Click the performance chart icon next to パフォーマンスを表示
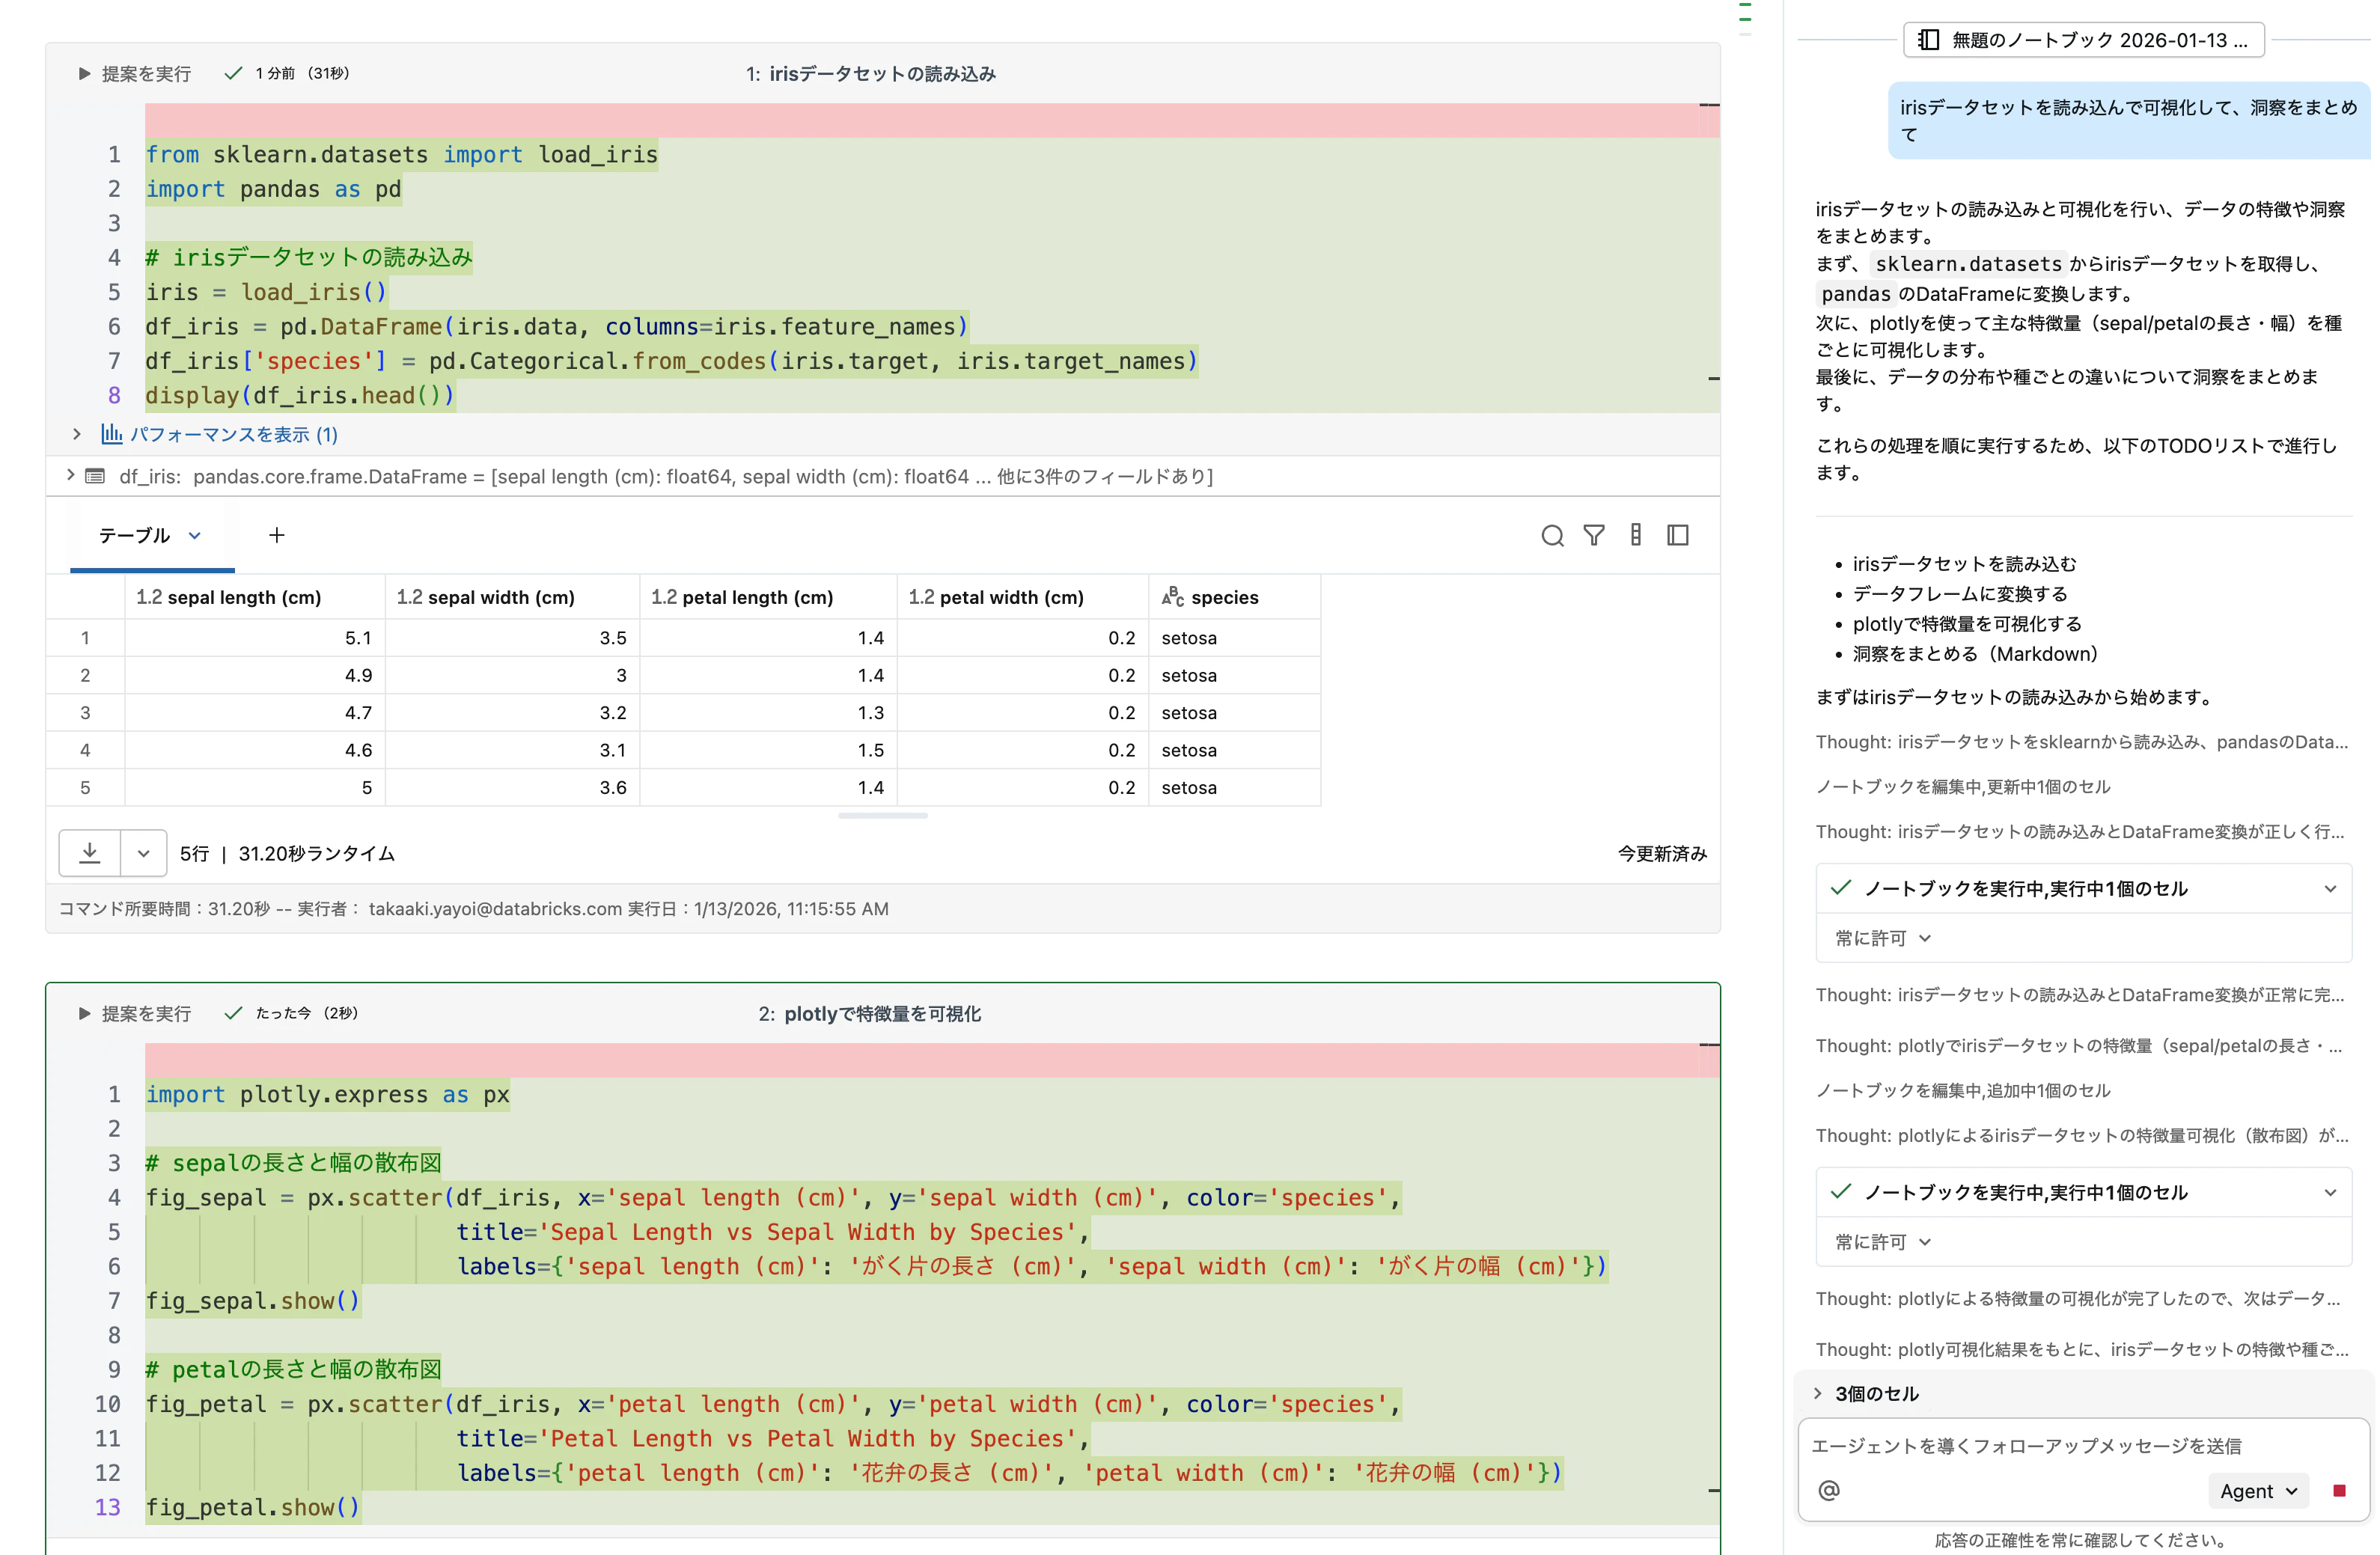The width and height of the screenshot is (2380, 1555). 112,434
